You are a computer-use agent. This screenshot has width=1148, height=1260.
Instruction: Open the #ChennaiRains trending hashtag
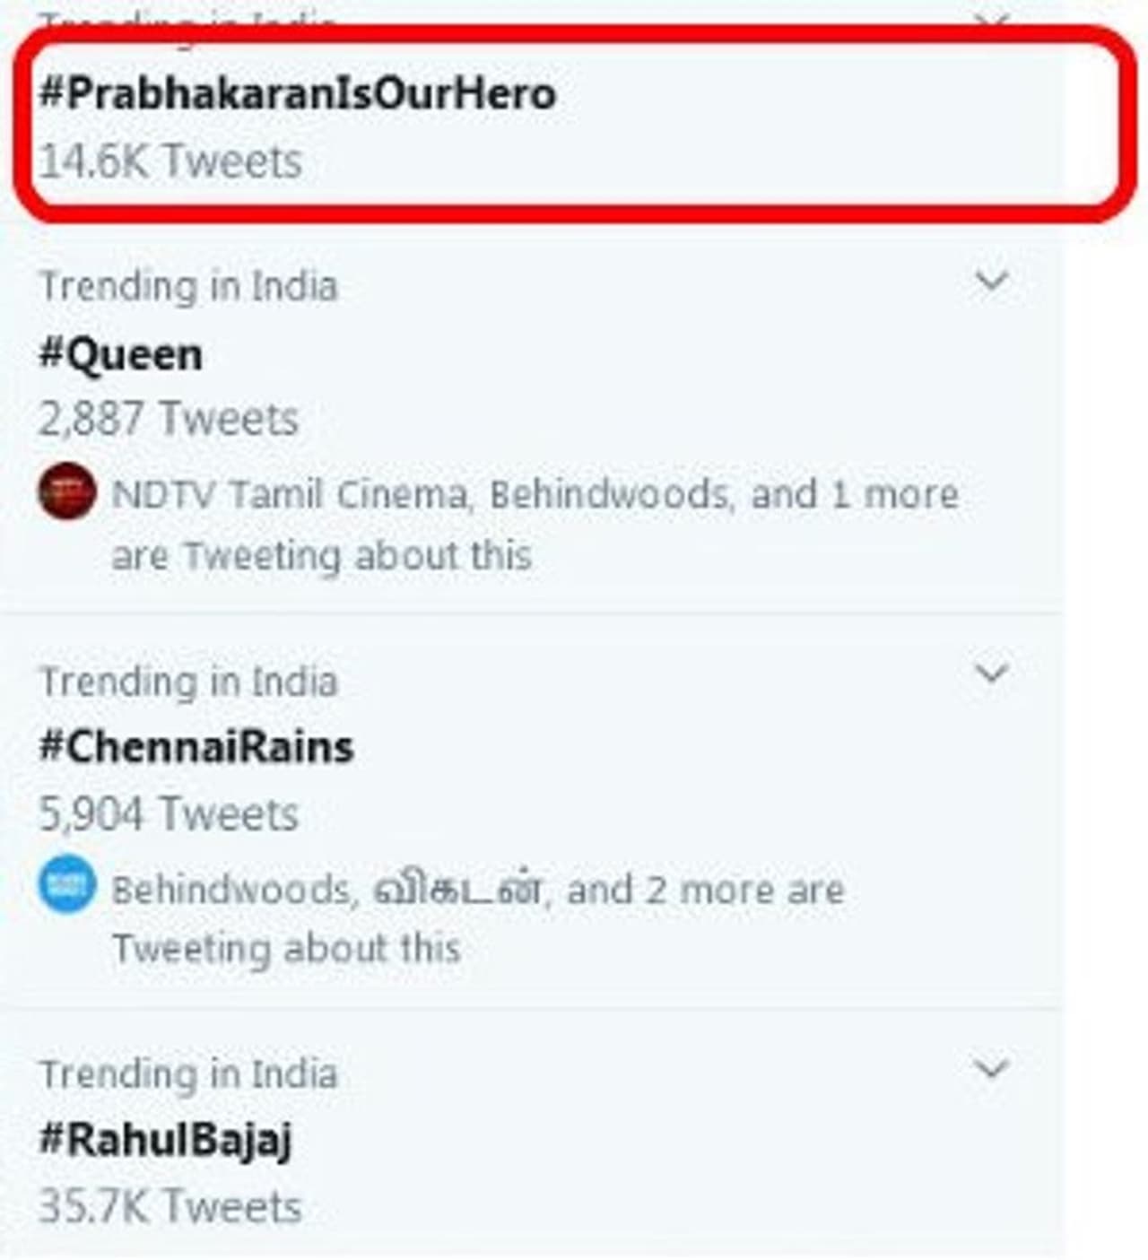click(x=196, y=747)
